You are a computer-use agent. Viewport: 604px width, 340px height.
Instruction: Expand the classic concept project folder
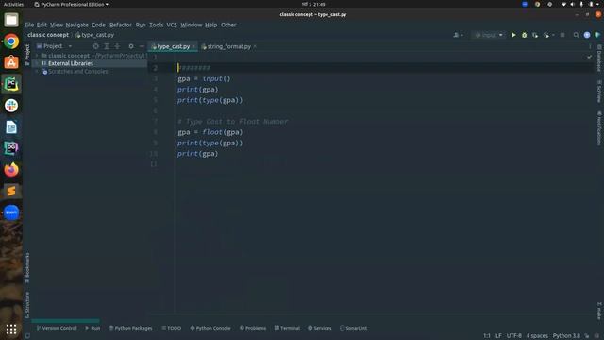[x=37, y=56]
